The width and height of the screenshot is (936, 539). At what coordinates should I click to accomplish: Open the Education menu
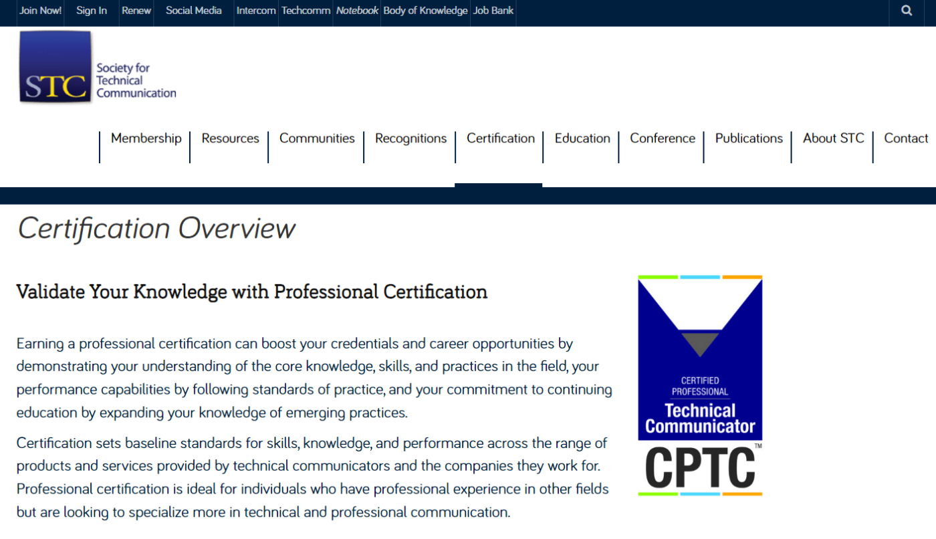point(582,138)
